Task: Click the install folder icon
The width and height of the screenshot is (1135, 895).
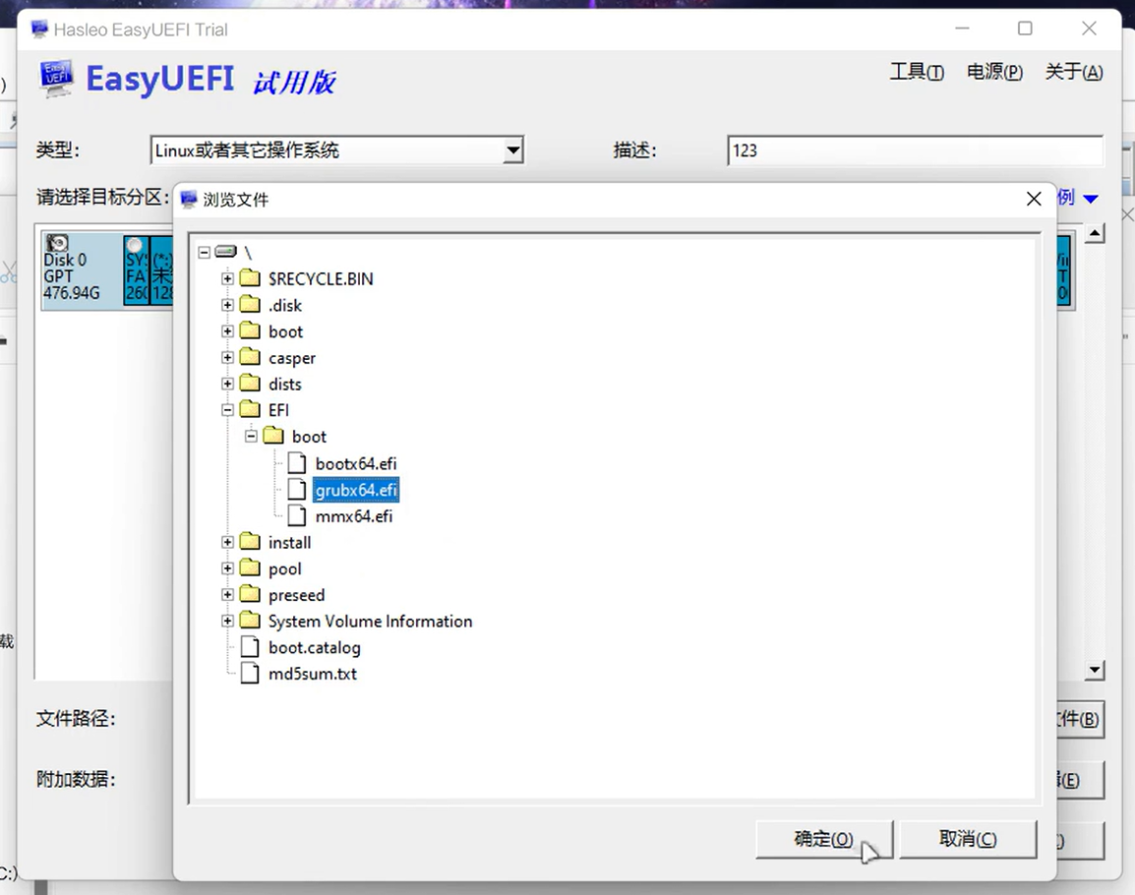Action: pyautogui.click(x=250, y=542)
